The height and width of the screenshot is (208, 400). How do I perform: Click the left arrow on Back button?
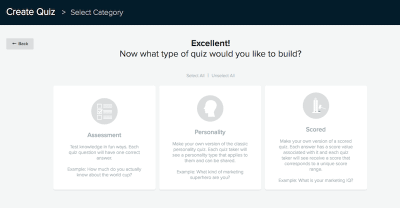coord(14,43)
